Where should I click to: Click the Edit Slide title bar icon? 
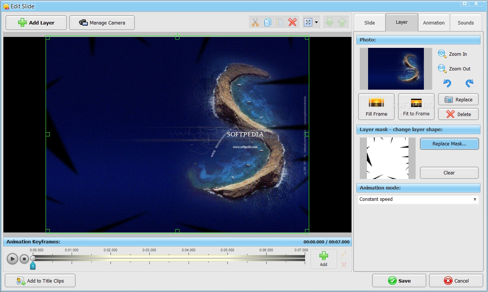point(6,6)
